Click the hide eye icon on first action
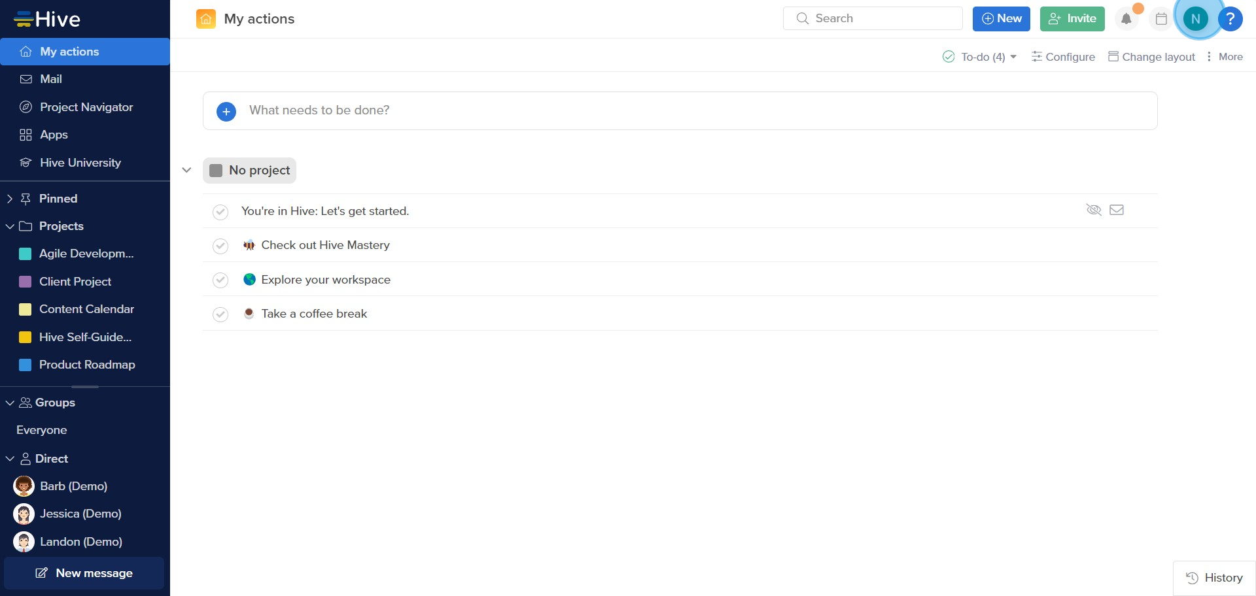1256x596 pixels. coord(1094,210)
